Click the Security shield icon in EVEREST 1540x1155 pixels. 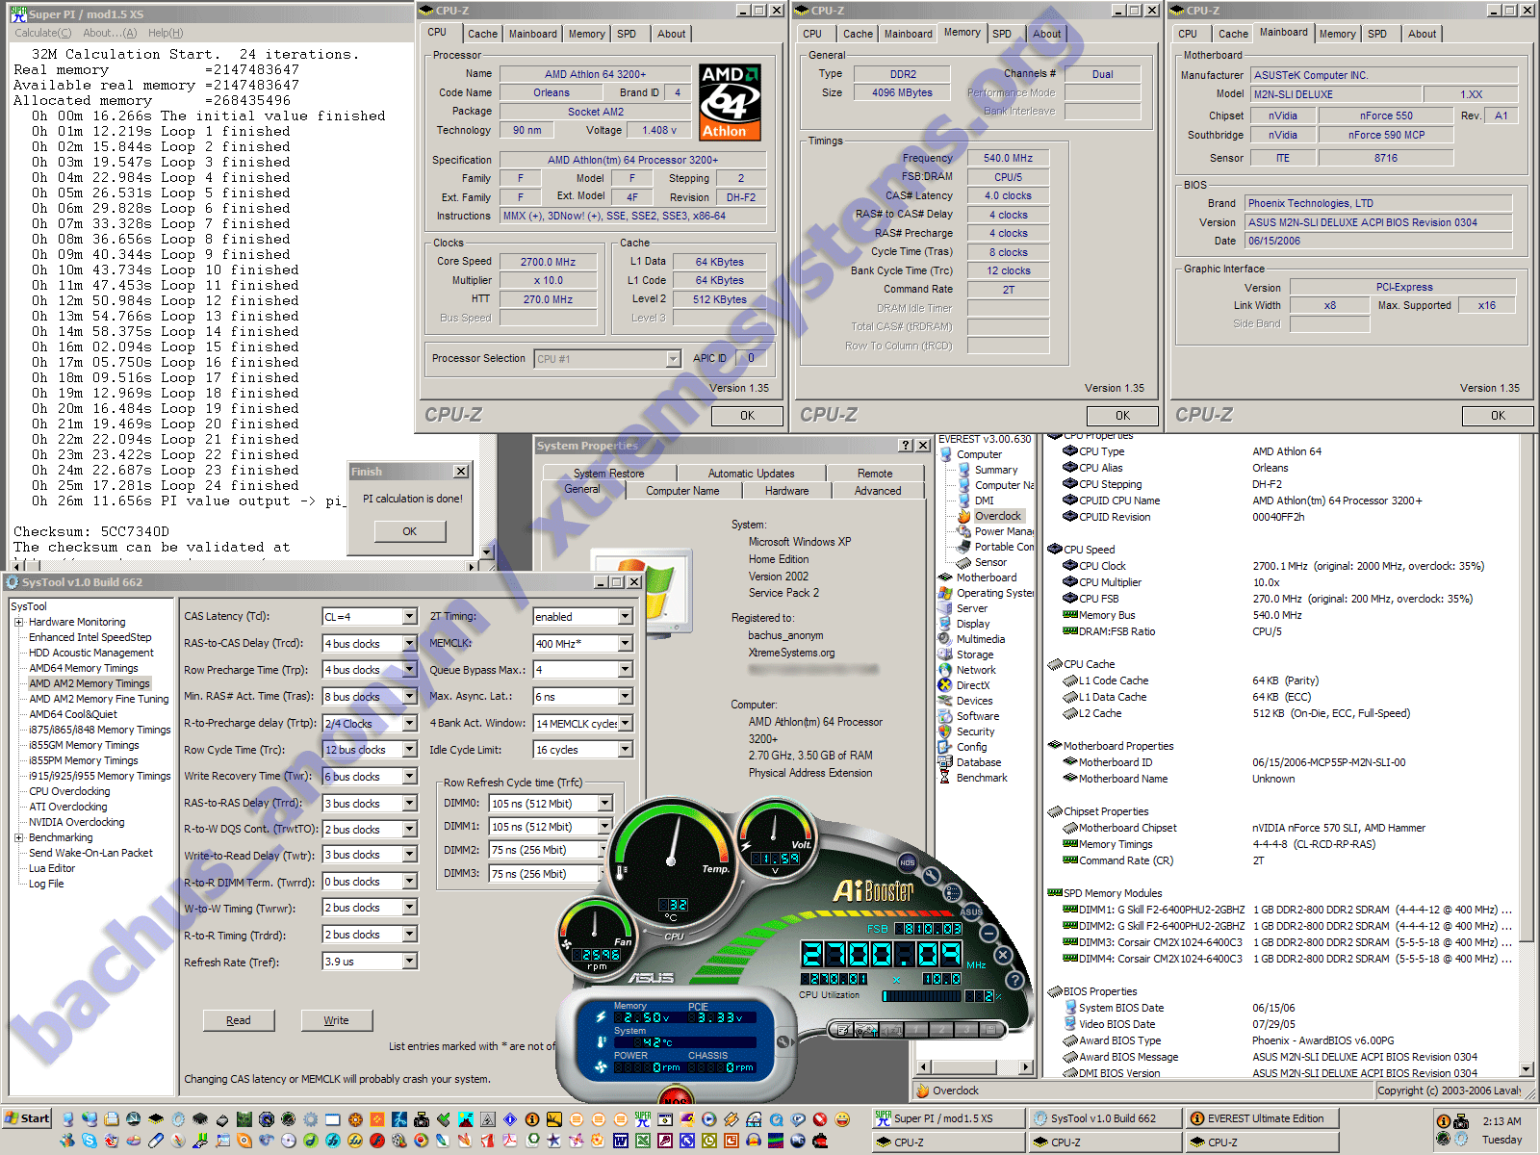tap(945, 731)
